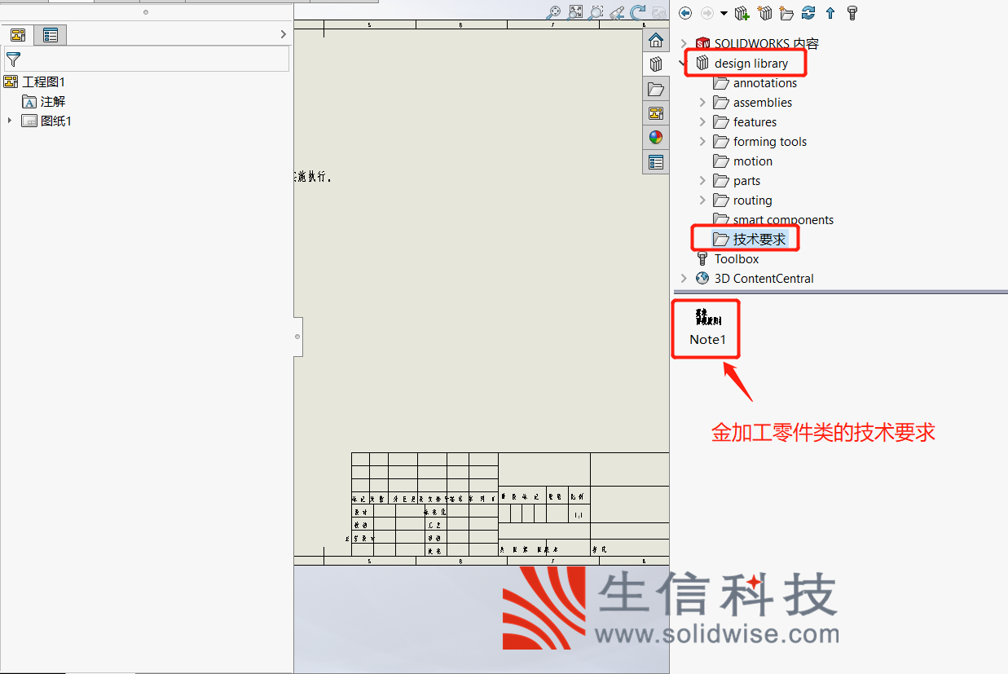The image size is (1008, 674).
Task: Expand the forming tools folder
Action: 702,142
